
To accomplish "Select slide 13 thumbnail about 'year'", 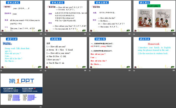I will pyautogui.click(x=21, y=16).
